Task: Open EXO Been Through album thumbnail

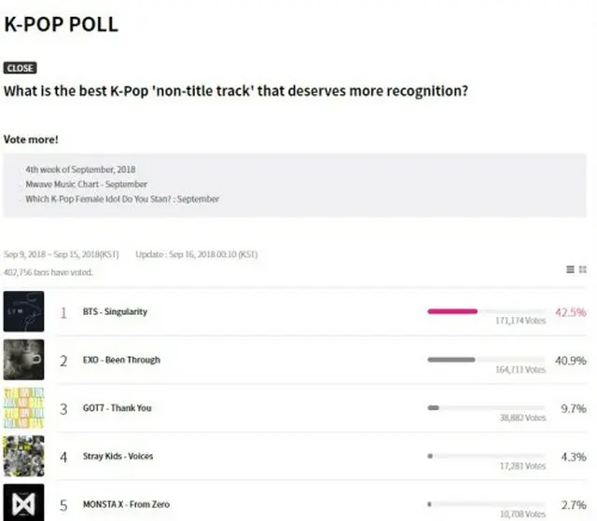Action: click(x=23, y=360)
